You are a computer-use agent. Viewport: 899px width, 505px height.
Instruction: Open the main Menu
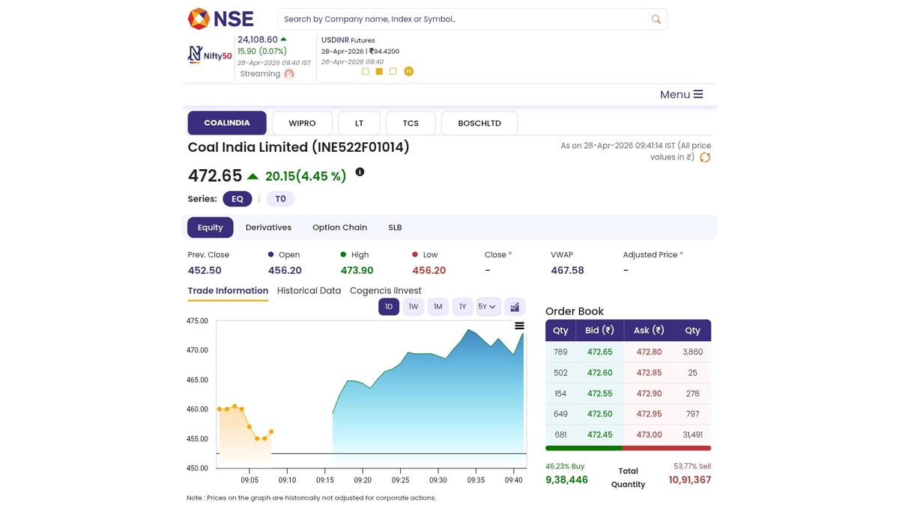point(681,94)
